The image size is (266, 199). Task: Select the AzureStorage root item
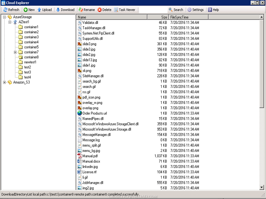[x=22, y=17]
